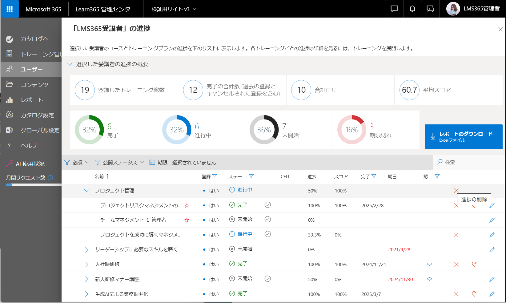Screen dimensions: 506x303
Task: Click the 進行中 32% blue donut chart
Action: 177,130
